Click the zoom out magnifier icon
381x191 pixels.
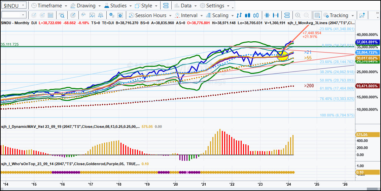tap(306, 15)
